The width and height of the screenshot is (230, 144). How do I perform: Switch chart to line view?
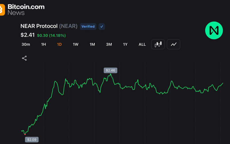point(174,44)
